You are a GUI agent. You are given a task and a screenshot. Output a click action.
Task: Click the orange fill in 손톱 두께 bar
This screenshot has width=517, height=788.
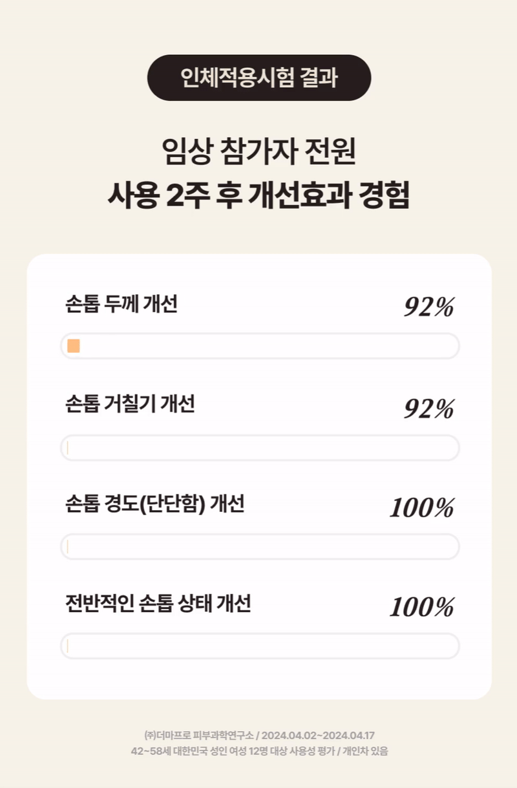tap(74, 346)
